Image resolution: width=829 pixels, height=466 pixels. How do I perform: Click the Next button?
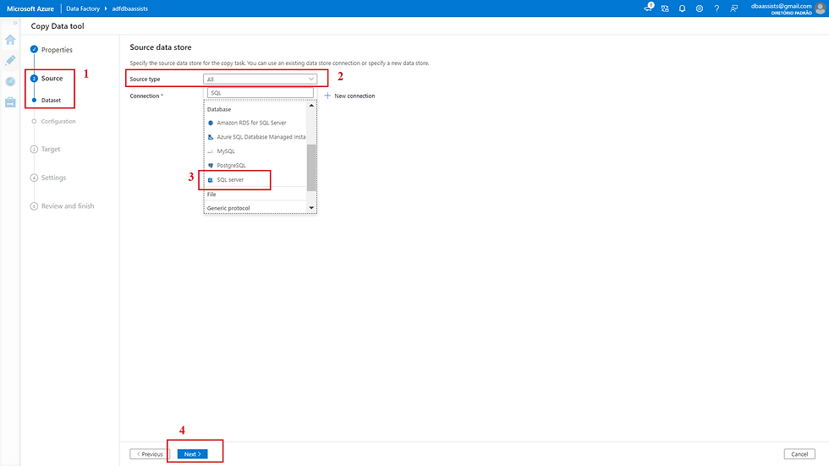click(193, 454)
